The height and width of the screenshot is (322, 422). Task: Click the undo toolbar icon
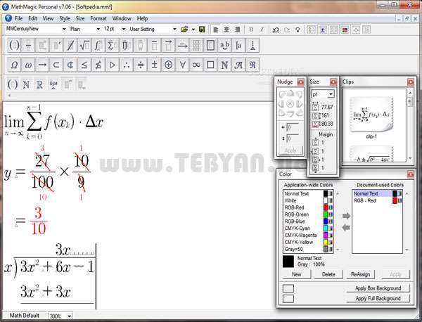click(x=275, y=30)
